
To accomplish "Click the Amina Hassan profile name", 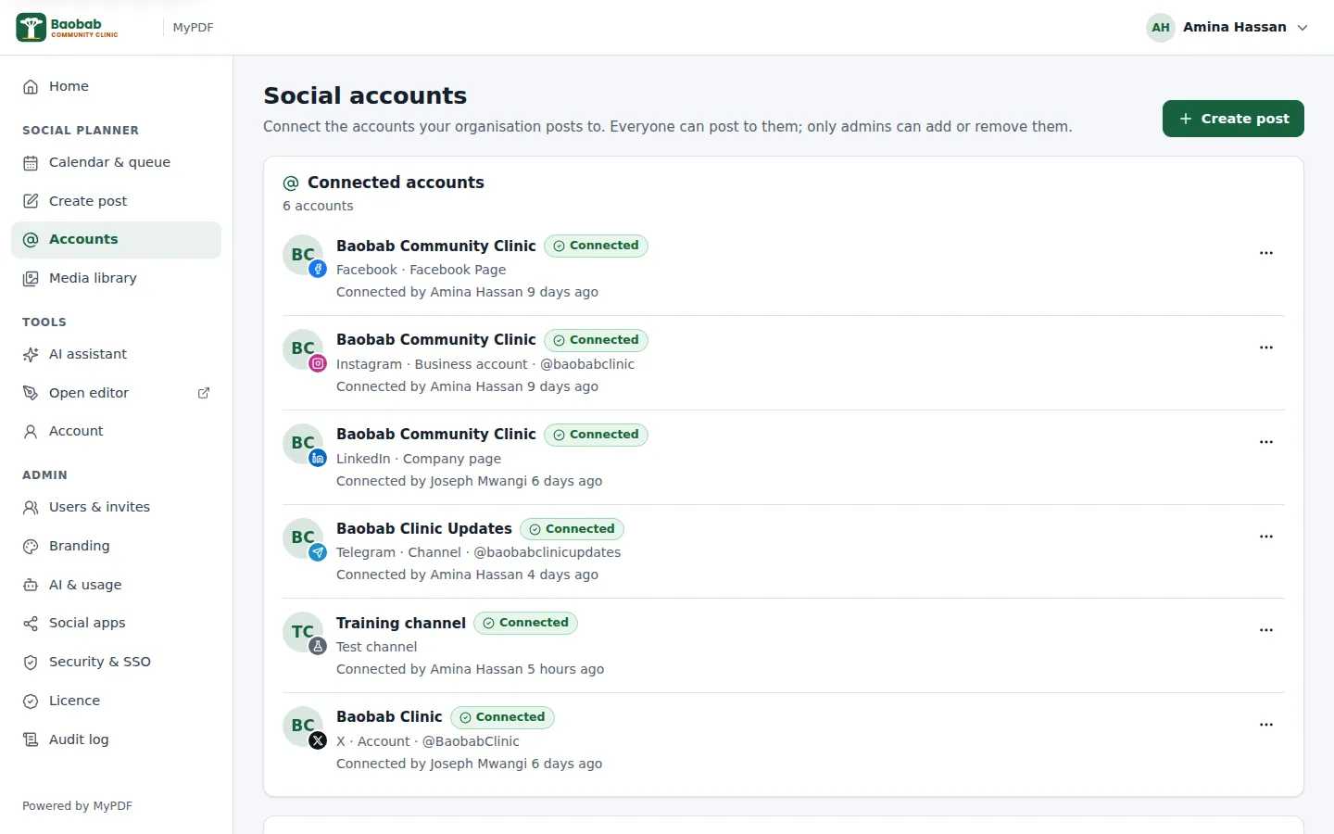I will click(1234, 28).
